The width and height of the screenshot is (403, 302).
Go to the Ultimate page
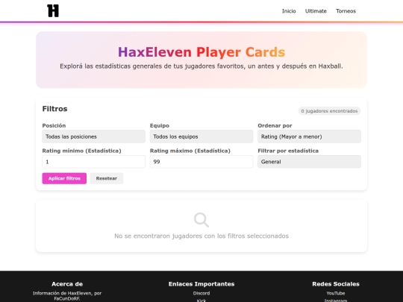point(316,11)
